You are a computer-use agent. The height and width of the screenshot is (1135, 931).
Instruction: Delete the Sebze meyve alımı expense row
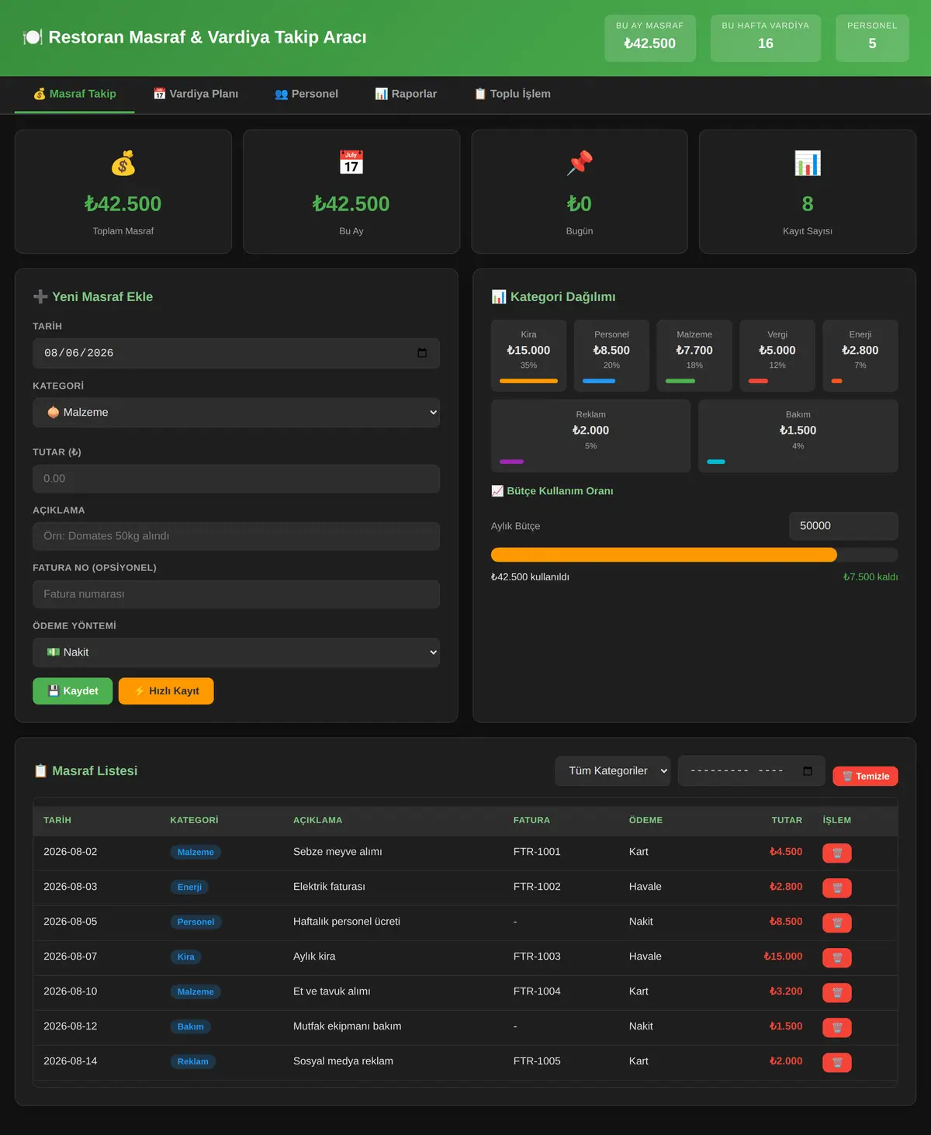[x=836, y=853]
